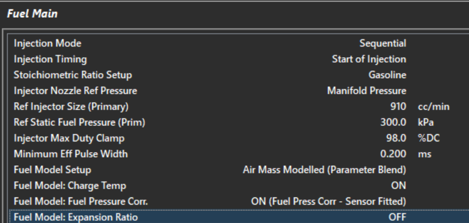Toggle the Expansion Ratio OFF value
Image resolution: width=469 pixels, height=223 pixels.
click(x=397, y=217)
